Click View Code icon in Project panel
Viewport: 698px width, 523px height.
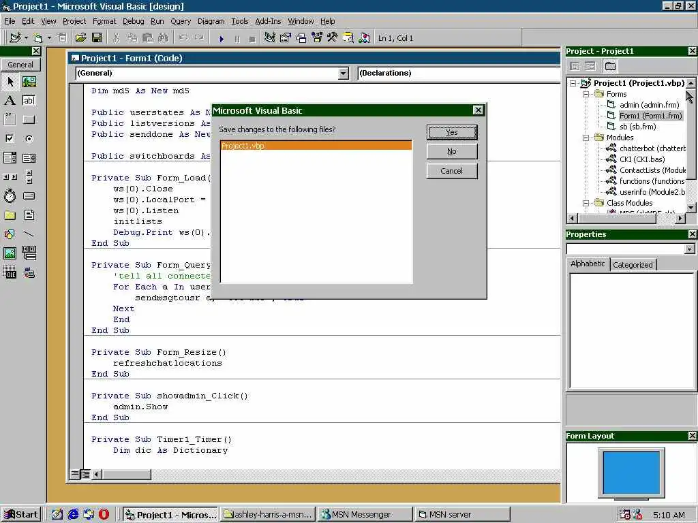[575, 66]
